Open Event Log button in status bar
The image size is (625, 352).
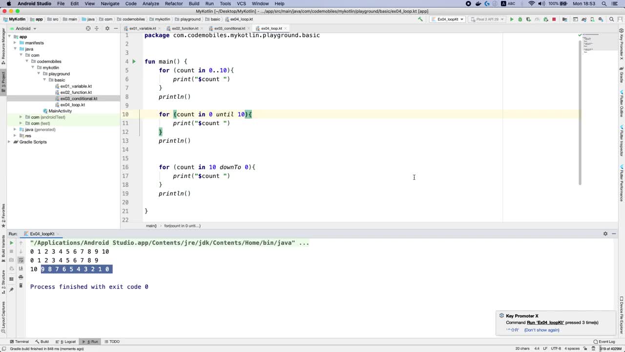click(x=604, y=342)
